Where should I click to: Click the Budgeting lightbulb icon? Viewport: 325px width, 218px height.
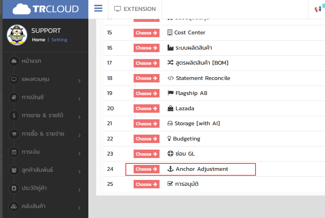click(169, 138)
